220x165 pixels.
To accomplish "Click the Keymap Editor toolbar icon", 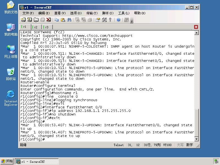I will [104, 20].
